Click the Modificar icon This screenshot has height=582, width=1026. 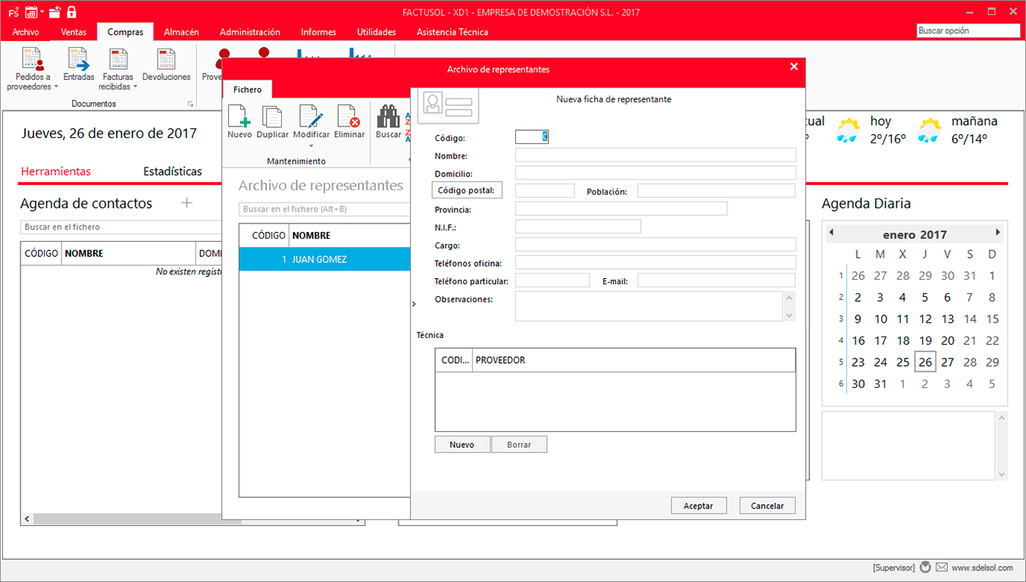pyautogui.click(x=311, y=116)
